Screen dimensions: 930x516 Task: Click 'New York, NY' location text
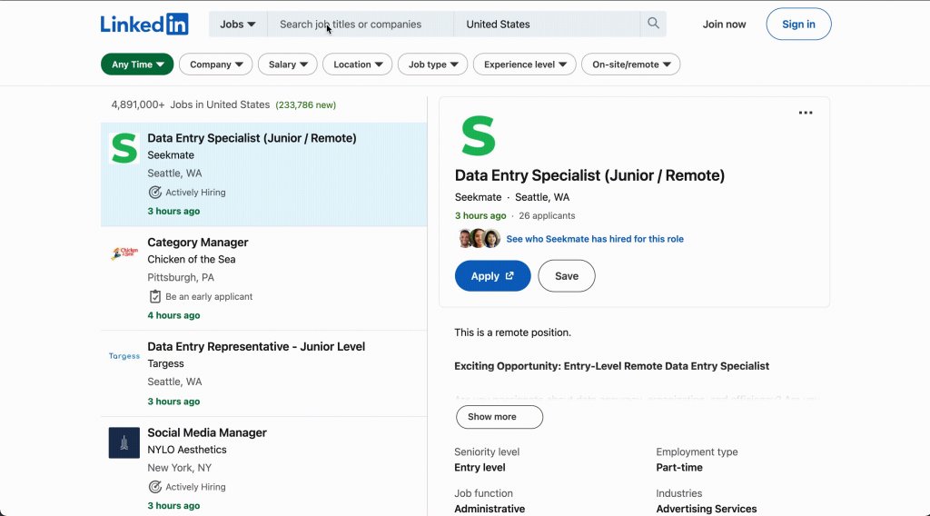[x=180, y=468]
